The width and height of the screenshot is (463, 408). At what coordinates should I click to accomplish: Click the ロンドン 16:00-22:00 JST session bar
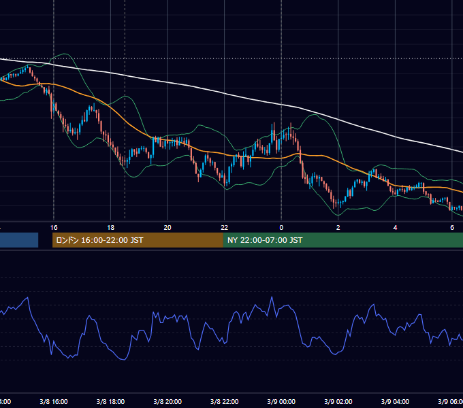[138, 240]
